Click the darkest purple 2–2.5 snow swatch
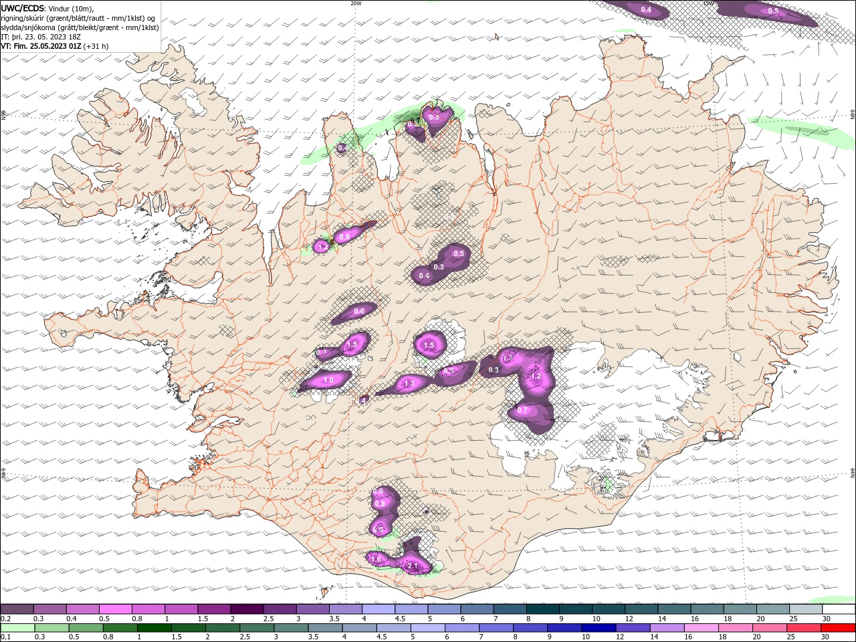Viewport: 856px width, 642px height. pyautogui.click(x=246, y=609)
